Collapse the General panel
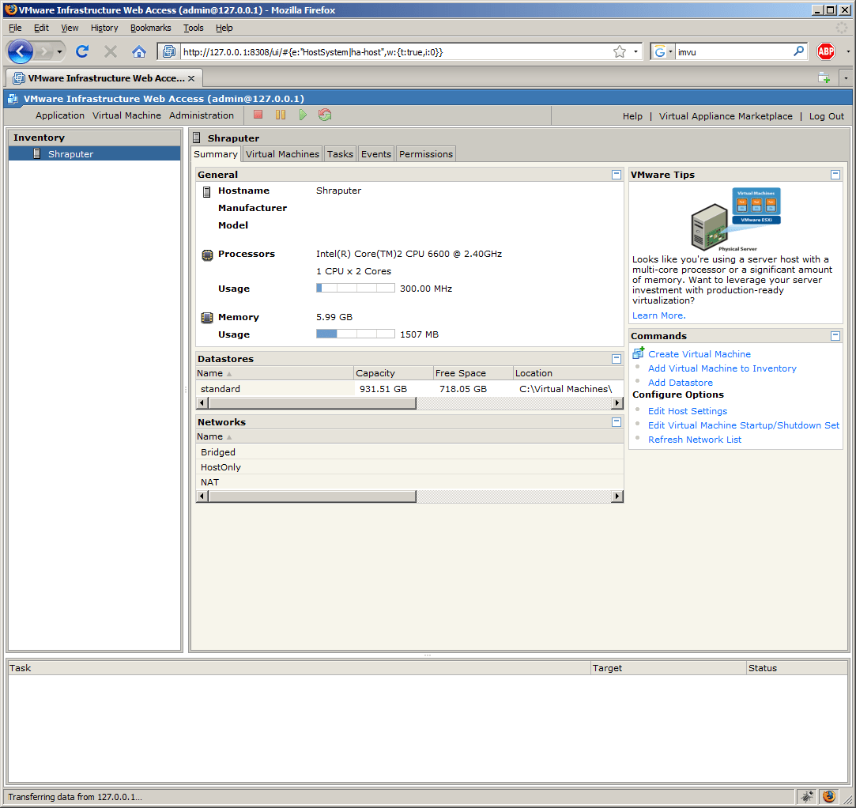Viewport: 856px width, 808px height. 617,175
